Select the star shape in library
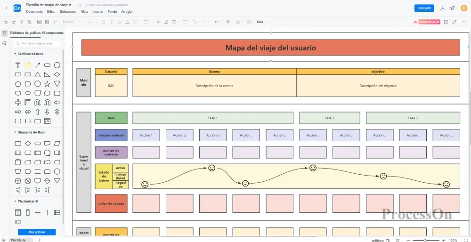 point(47,84)
